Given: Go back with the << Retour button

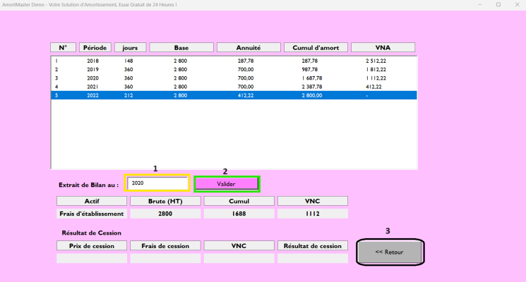Looking at the screenshot, I should tap(390, 252).
